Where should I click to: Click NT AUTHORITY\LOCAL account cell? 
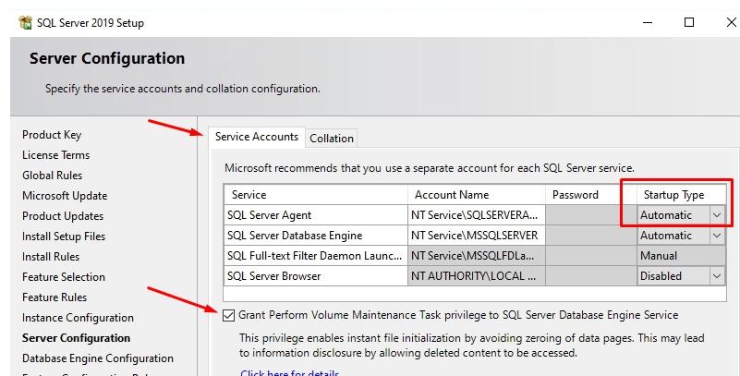coord(477,276)
